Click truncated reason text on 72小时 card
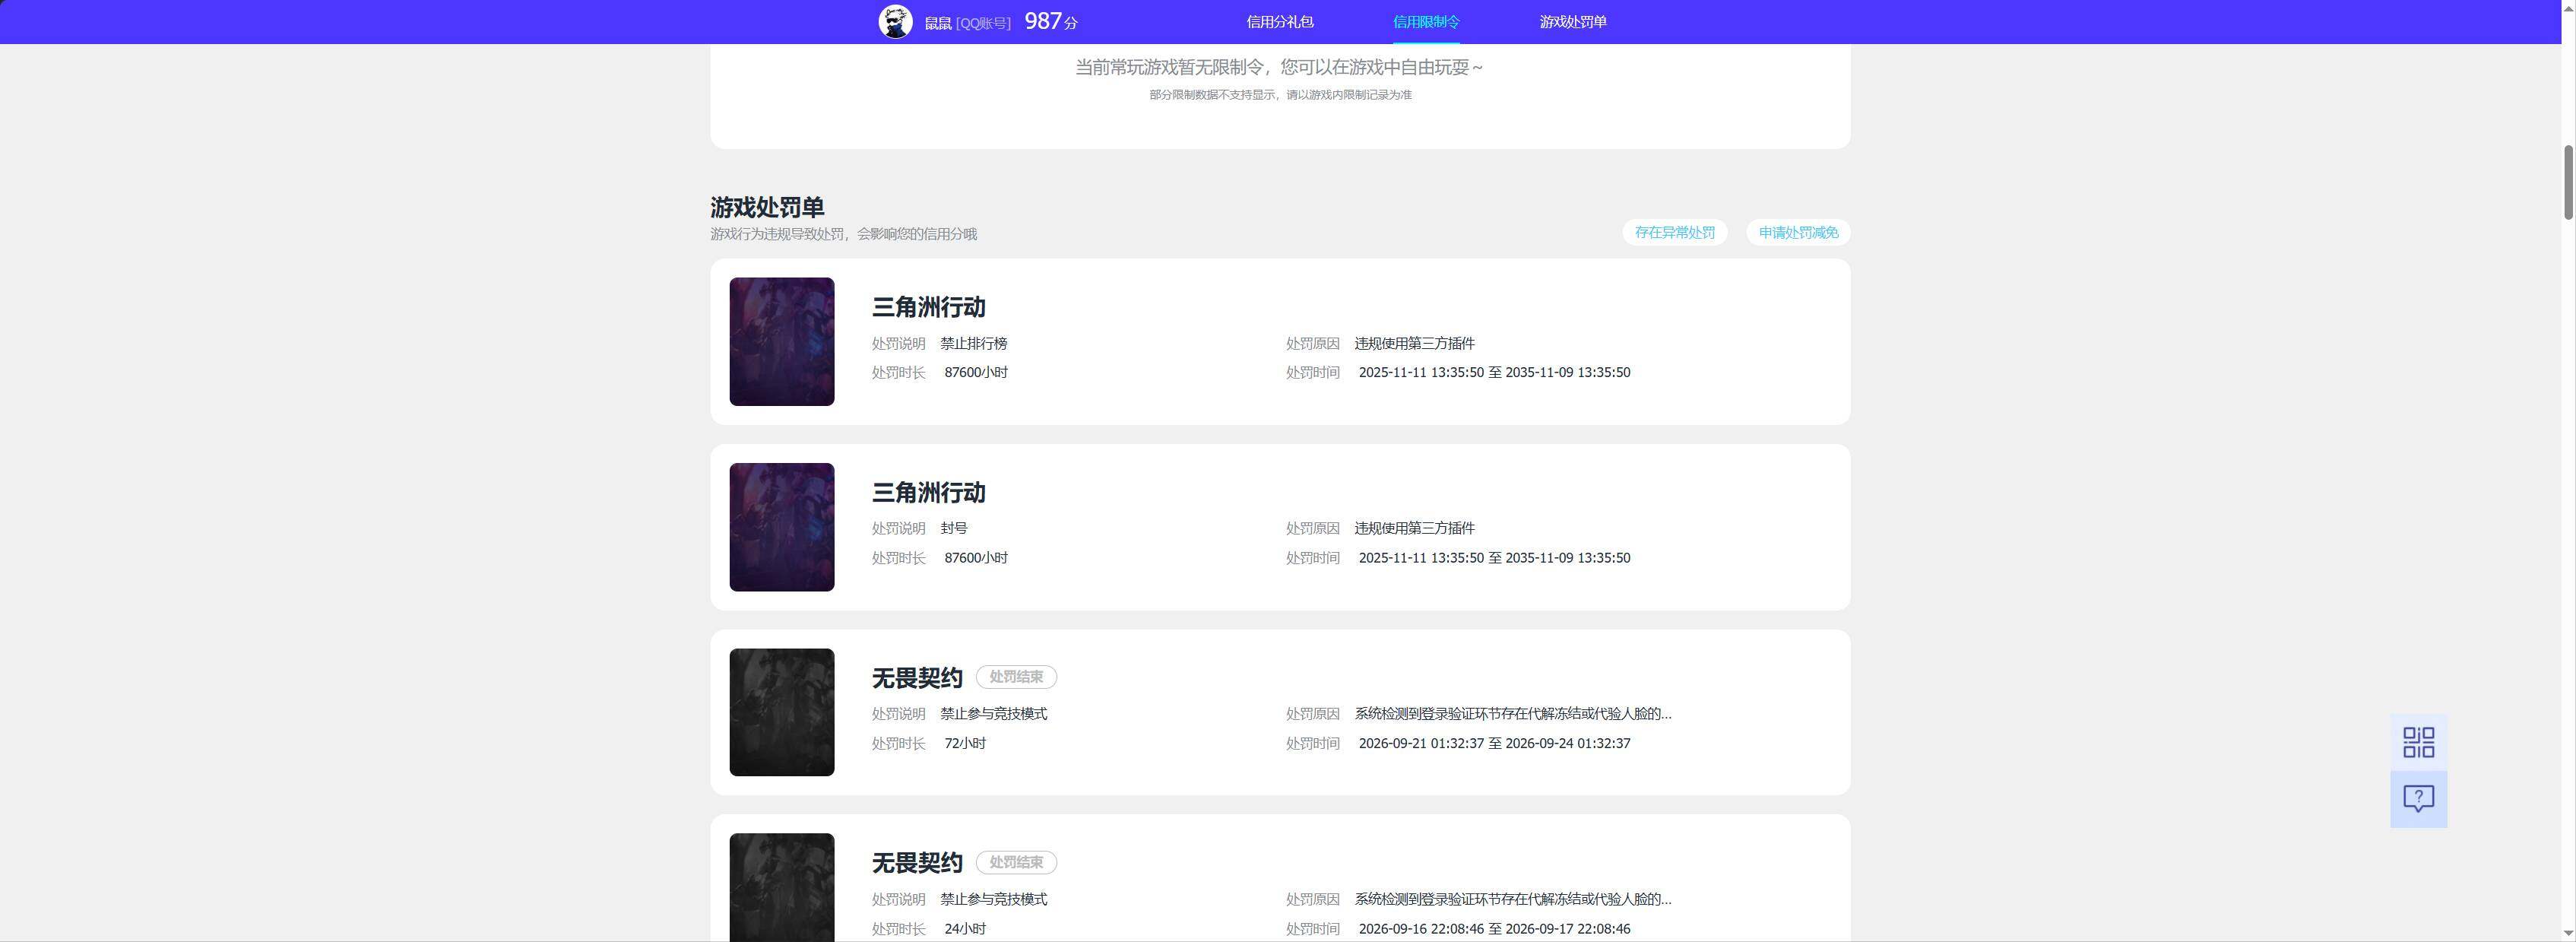The height and width of the screenshot is (942, 2576). pos(1512,714)
